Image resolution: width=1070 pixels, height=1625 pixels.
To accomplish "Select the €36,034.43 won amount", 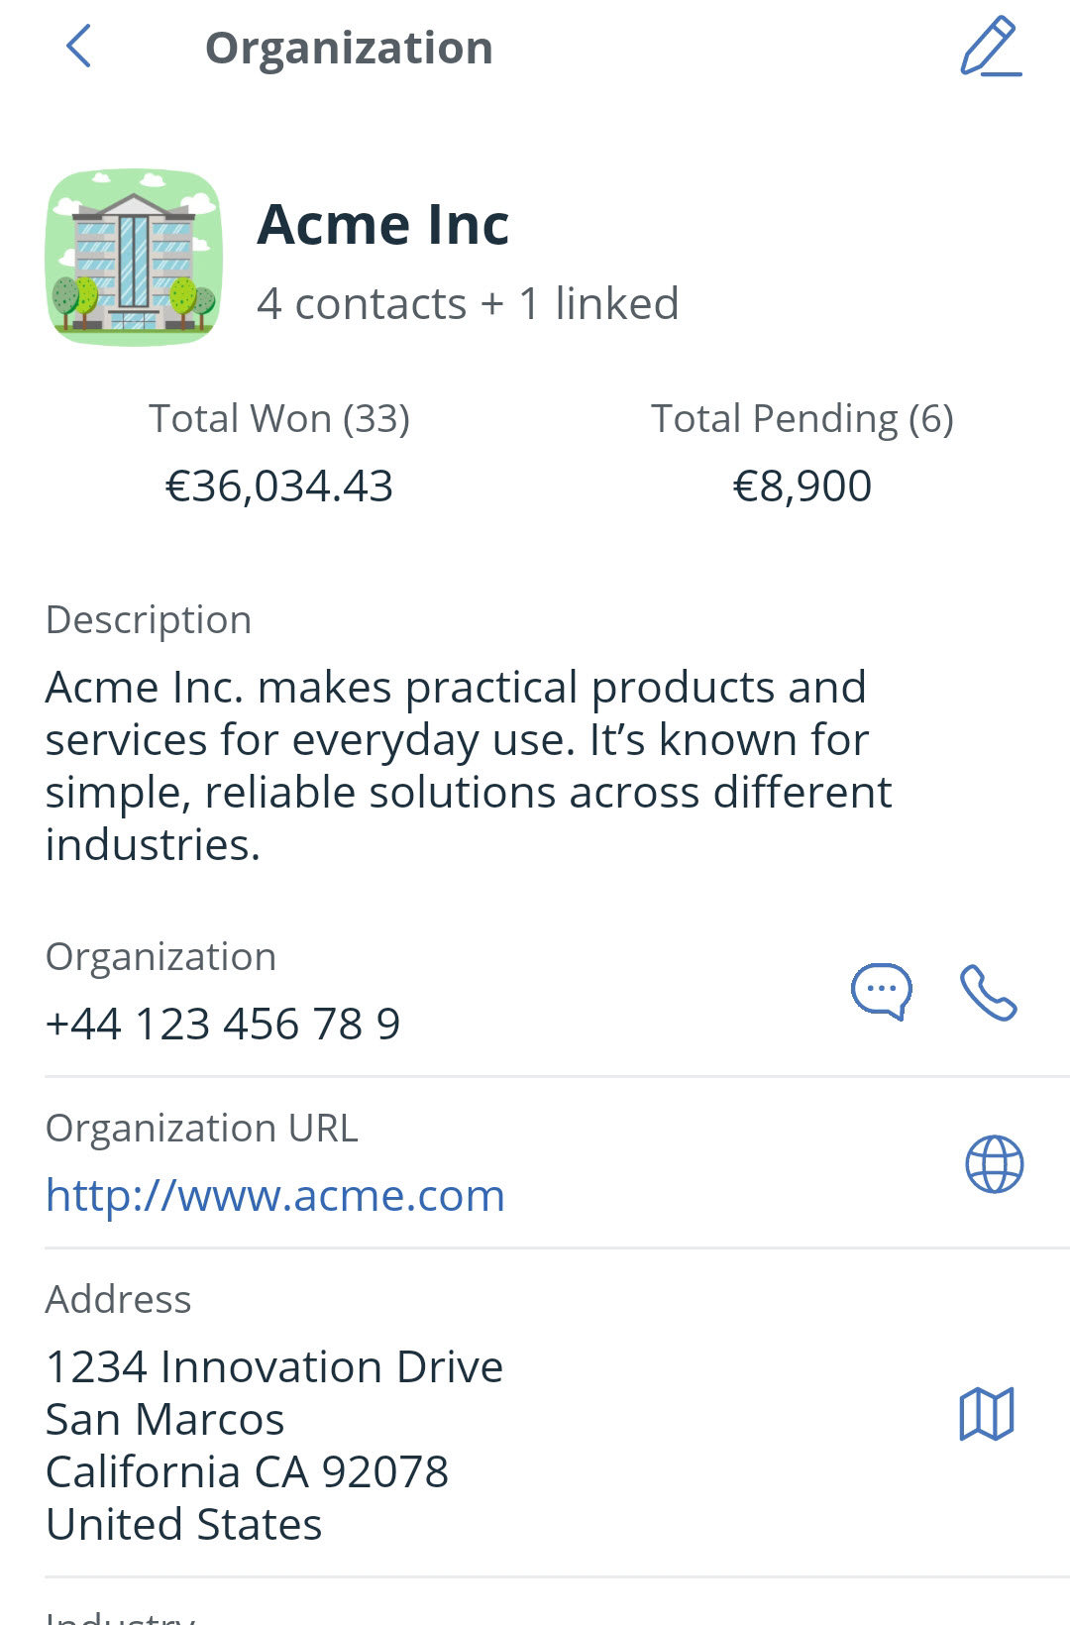I will (279, 486).
